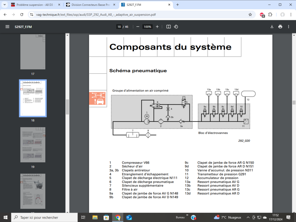Switch to Division Connecteurs Basse tab
The image size is (296, 222).
point(90,5)
